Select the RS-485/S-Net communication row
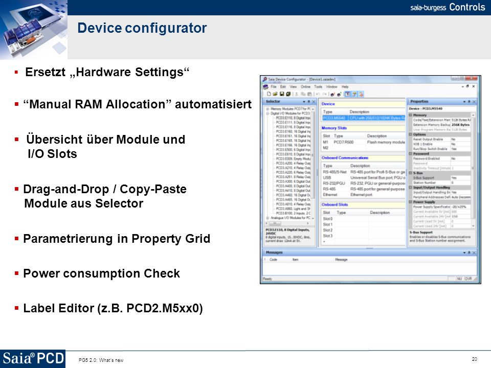The height and width of the screenshot is (368, 491). tap(363, 172)
